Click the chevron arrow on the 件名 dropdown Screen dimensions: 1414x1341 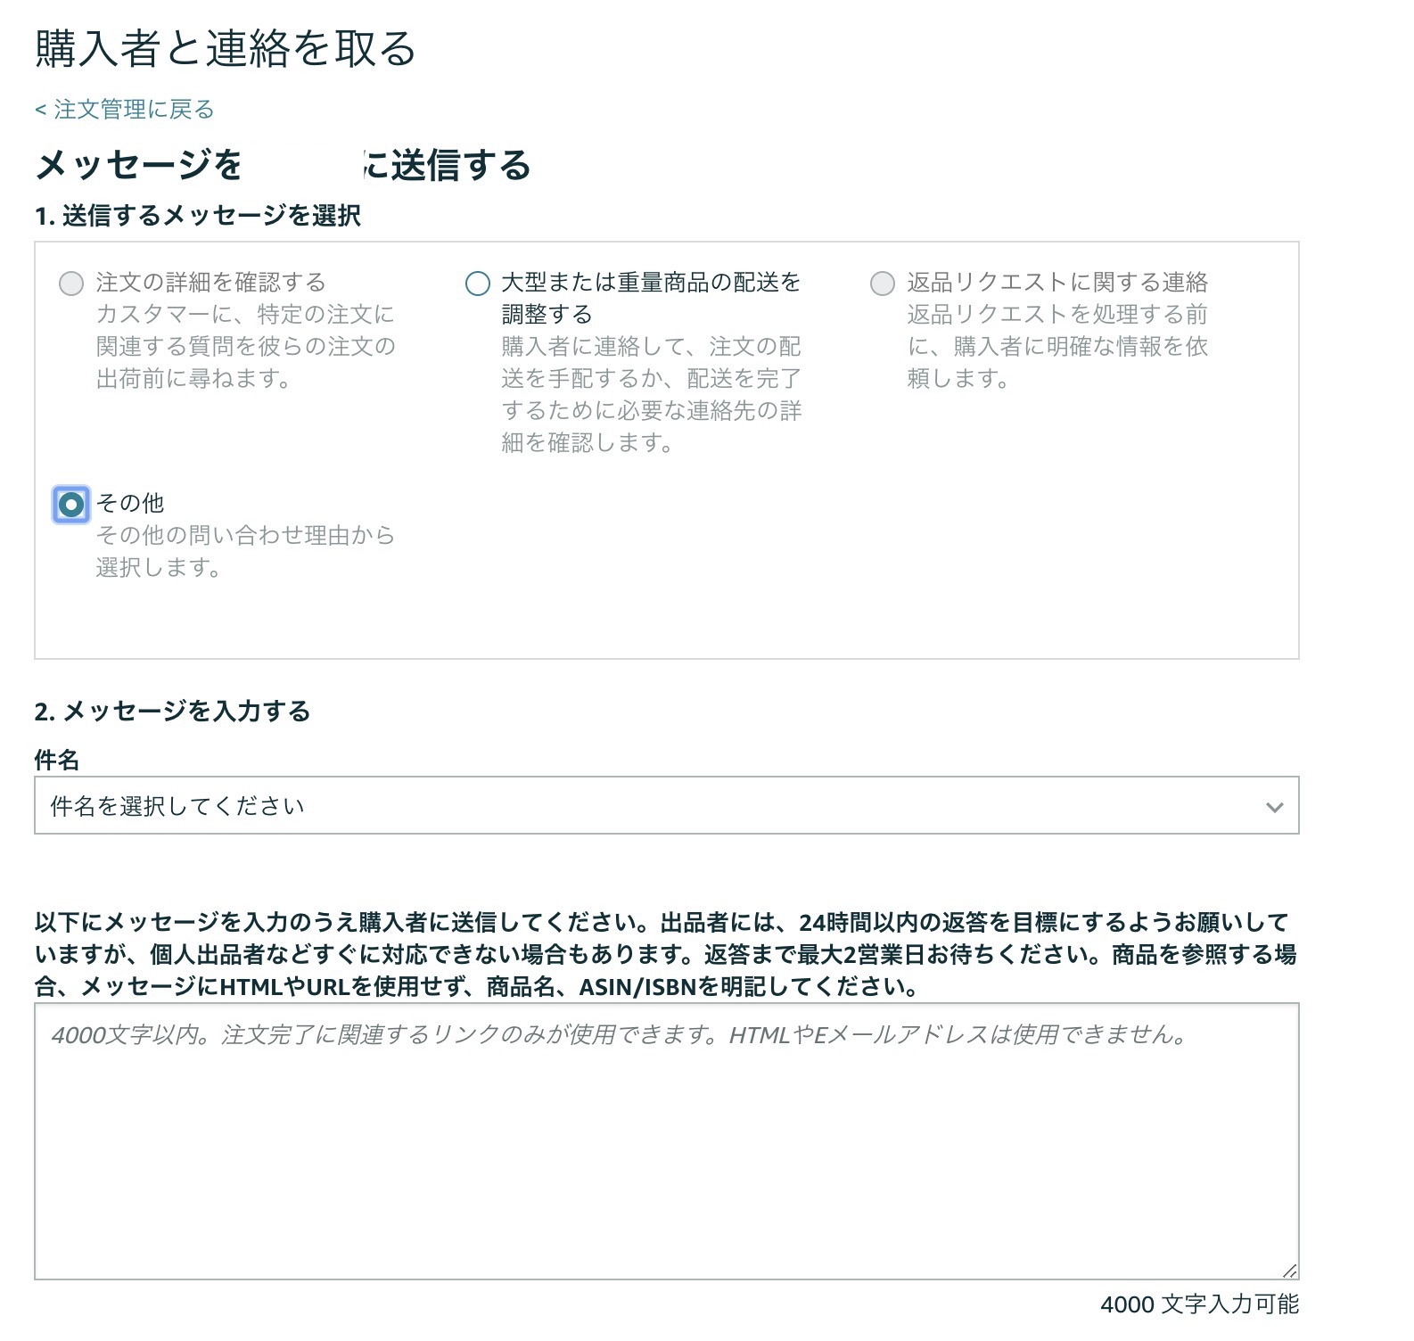pos(1274,807)
